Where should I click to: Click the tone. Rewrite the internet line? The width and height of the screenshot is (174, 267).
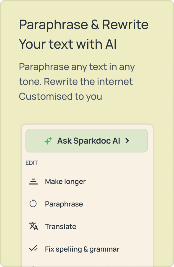(76, 82)
